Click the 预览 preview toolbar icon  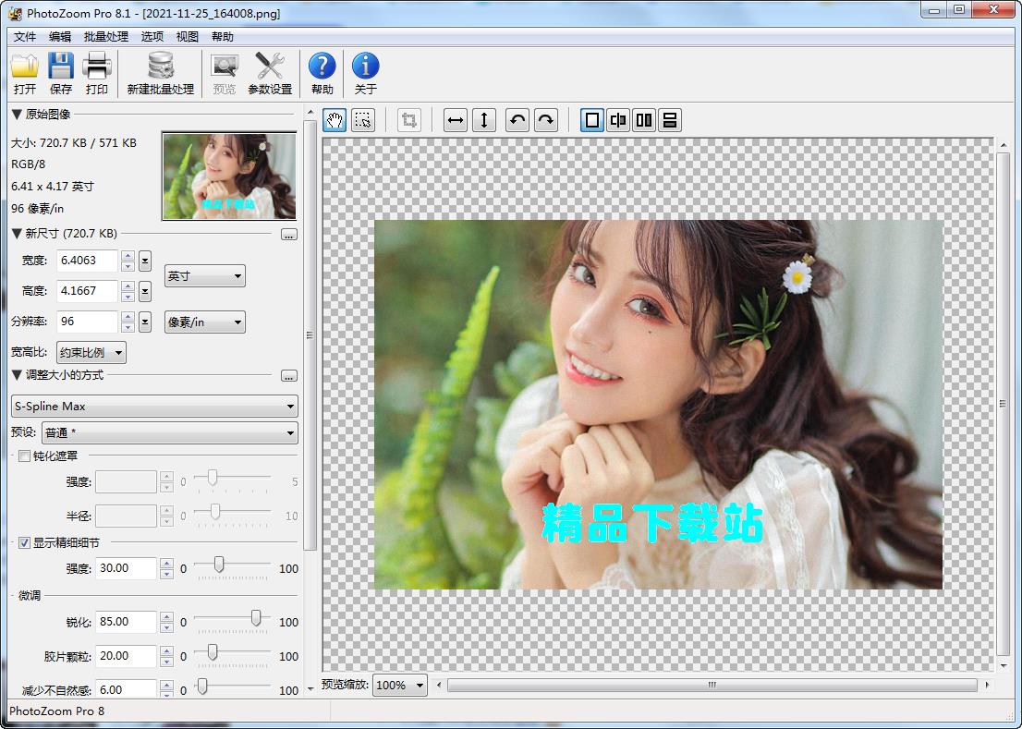click(x=225, y=67)
